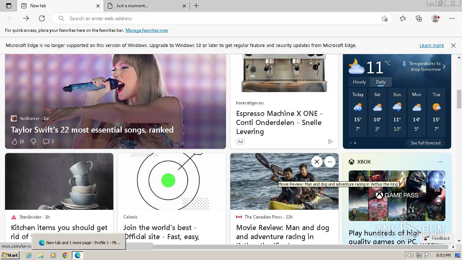Dislike the Taylor Swift article thumbs down
The image size is (462, 260).
click(33, 142)
